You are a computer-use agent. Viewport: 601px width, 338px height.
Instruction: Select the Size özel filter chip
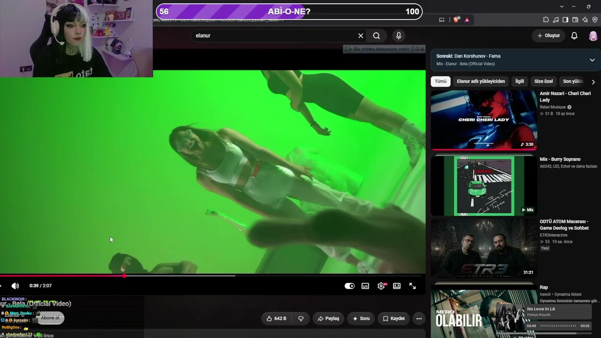(544, 81)
